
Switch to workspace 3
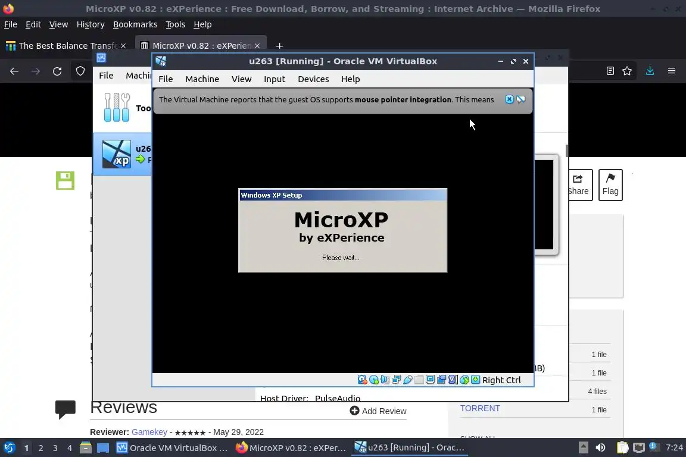(x=55, y=448)
